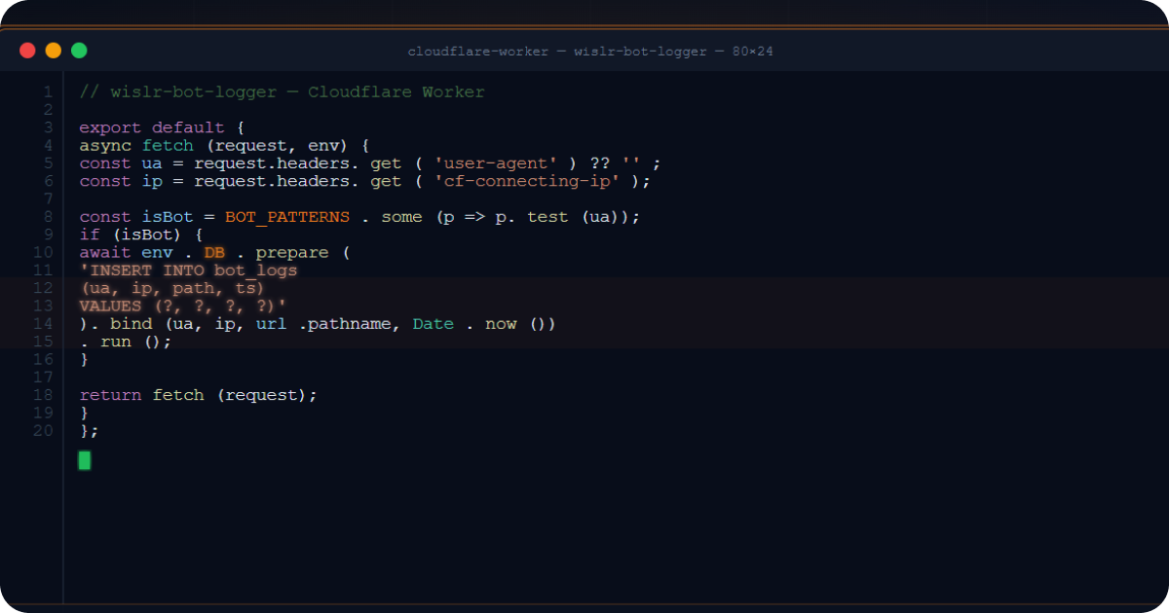Click the VALUES (?, ?, ?, ?) line
Screen dimensions: 1169x613
pyautogui.click(x=182, y=306)
